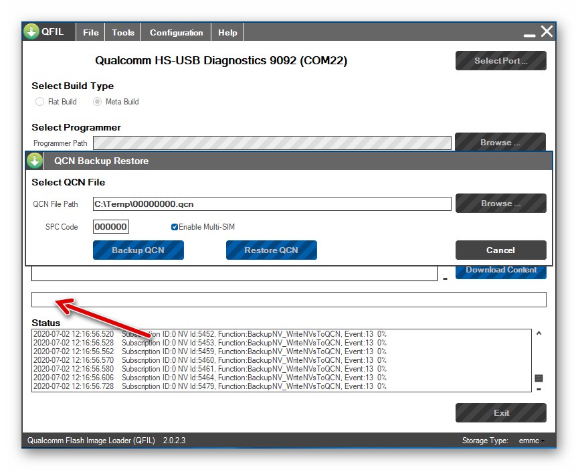Open the Configuration menu
This screenshot has width=578, height=470.
(176, 32)
